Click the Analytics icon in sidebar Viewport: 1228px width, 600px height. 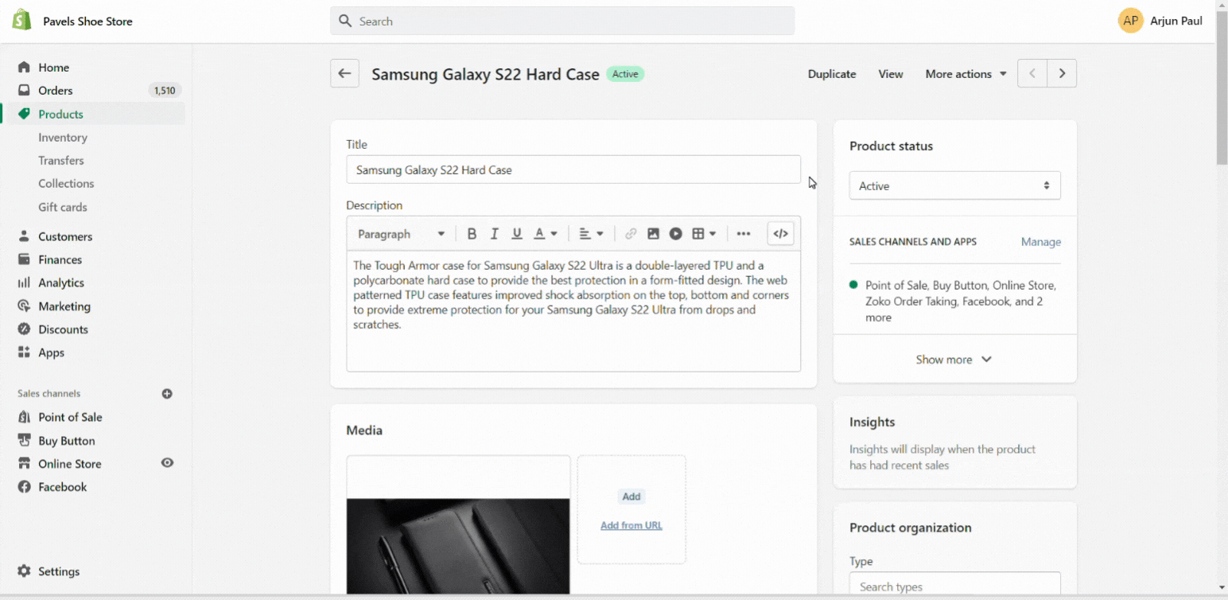click(x=24, y=282)
